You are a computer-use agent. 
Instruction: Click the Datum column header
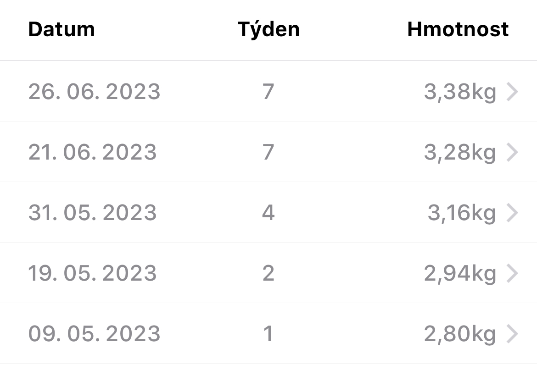(x=62, y=30)
